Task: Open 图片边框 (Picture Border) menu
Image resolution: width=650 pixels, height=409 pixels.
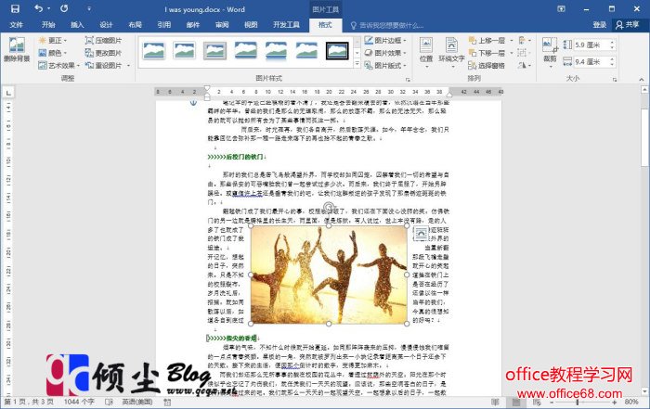Action: [x=385, y=40]
